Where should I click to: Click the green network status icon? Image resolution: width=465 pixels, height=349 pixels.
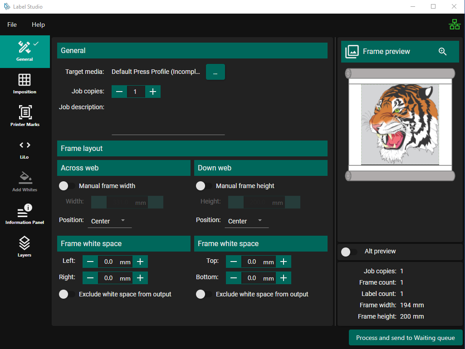[454, 25]
